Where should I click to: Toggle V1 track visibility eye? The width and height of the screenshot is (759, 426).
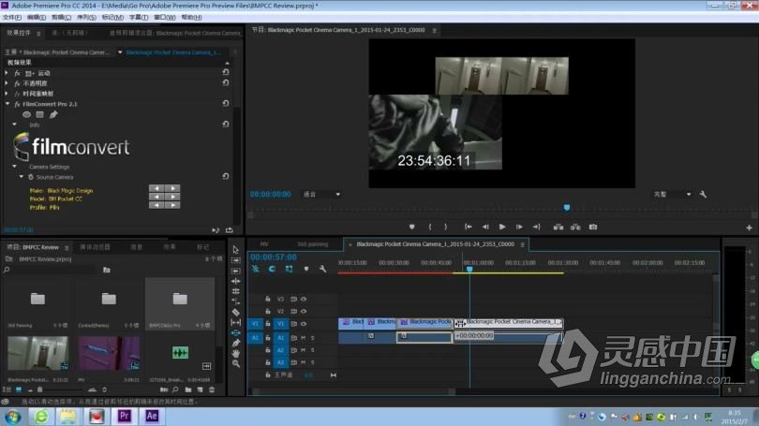[304, 324]
